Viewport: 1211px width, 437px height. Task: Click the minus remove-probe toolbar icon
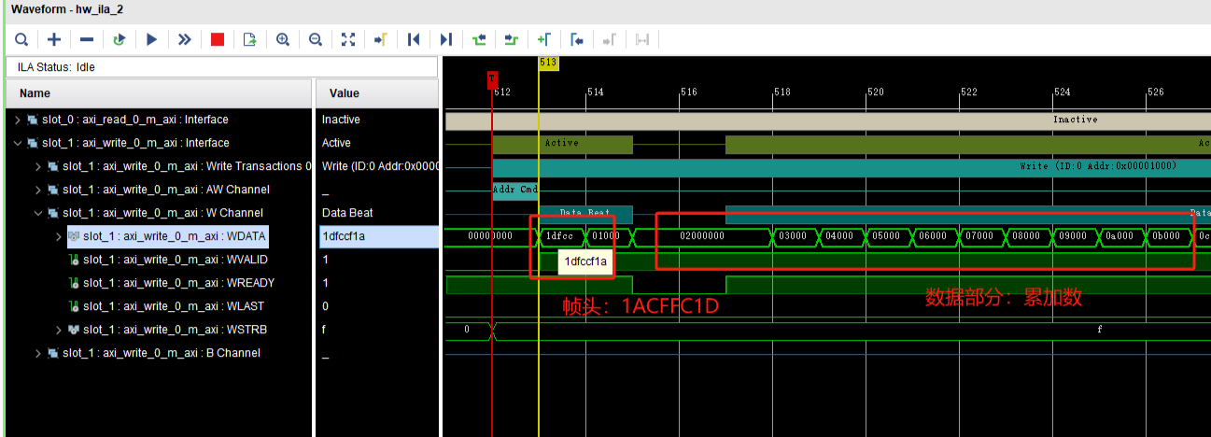tap(87, 39)
